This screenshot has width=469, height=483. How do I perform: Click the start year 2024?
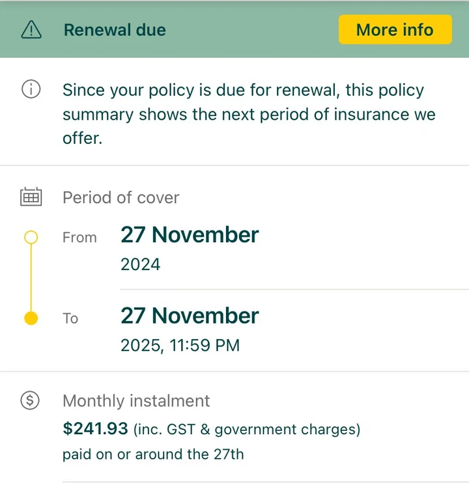click(141, 264)
